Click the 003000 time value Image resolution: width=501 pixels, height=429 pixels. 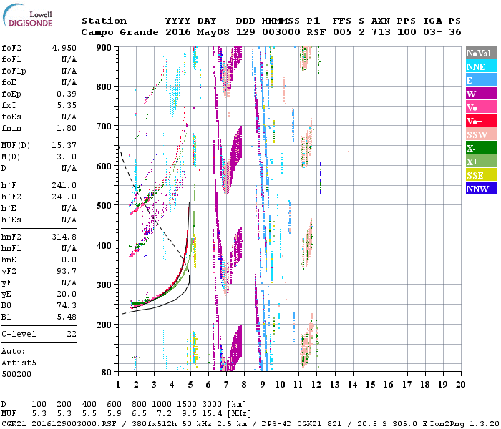coord(281,32)
